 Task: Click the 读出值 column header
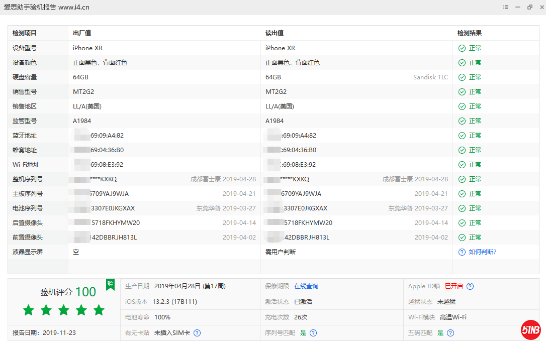[275, 33]
